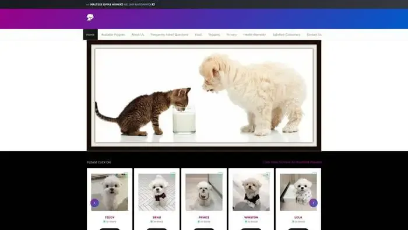Click the black button under Lola
This screenshot has width=408, height=230.
(298, 229)
